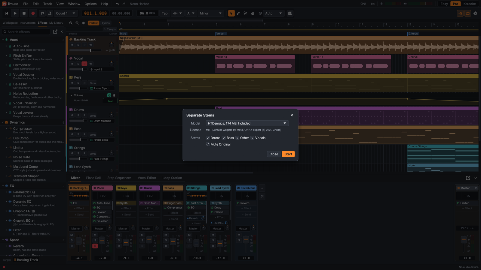
Task: Toggle the snap magnet icon
Action: click(260, 13)
